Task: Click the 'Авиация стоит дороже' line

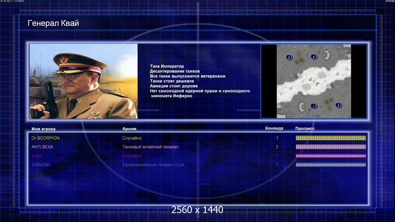Action: (174, 86)
